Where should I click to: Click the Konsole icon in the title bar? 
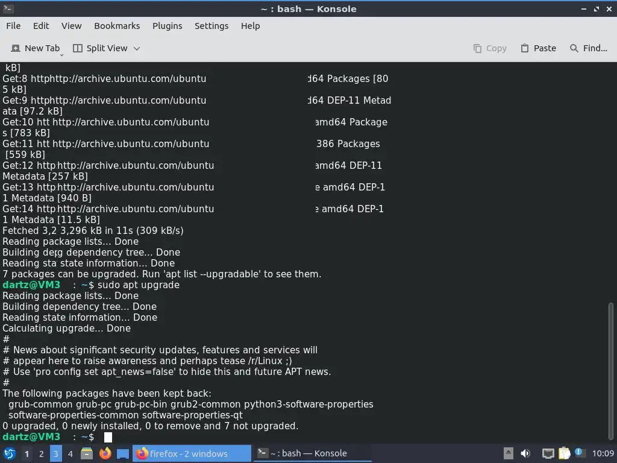tap(8, 8)
